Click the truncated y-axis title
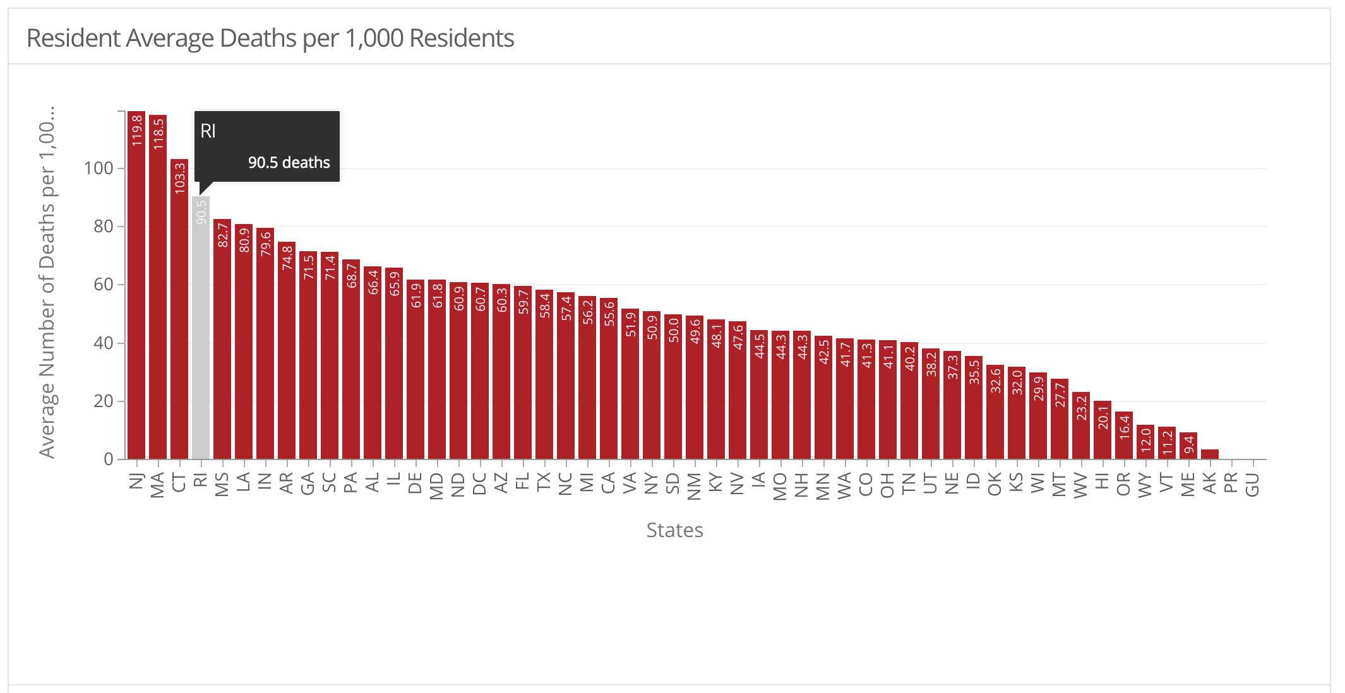This screenshot has height=693, width=1345. tap(47, 282)
